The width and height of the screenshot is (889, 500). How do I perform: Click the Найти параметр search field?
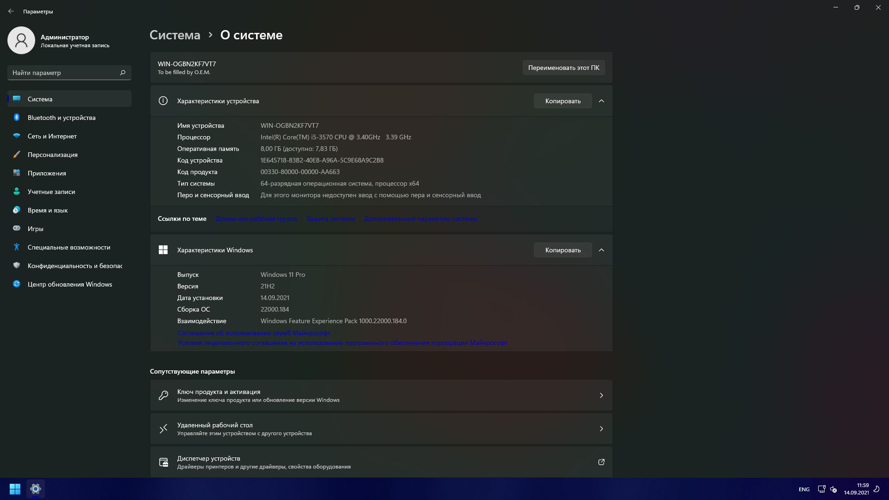tap(69, 73)
